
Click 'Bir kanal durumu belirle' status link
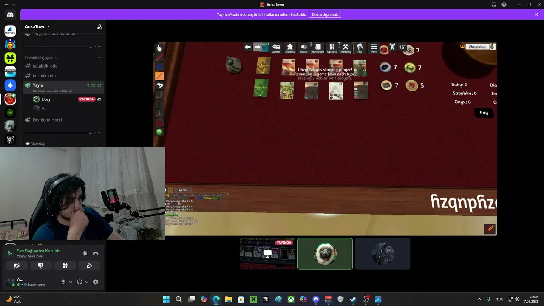pyautogui.click(x=53, y=91)
